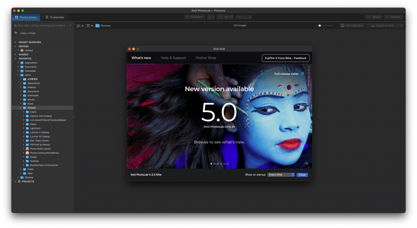Switch to the PhotoLibrary tab
The width and height of the screenshot is (417, 228).
(26, 17)
